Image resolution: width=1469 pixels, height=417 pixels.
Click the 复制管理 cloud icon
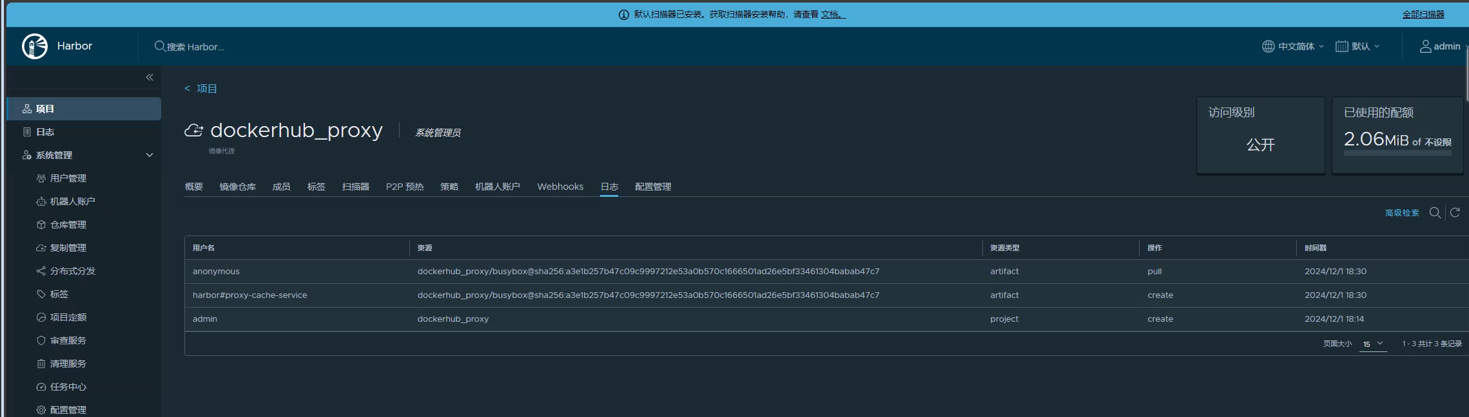pos(41,248)
